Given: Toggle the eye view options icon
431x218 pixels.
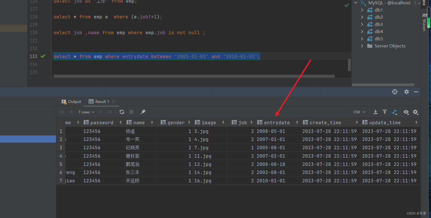Looking at the screenshot, I should pos(406,112).
